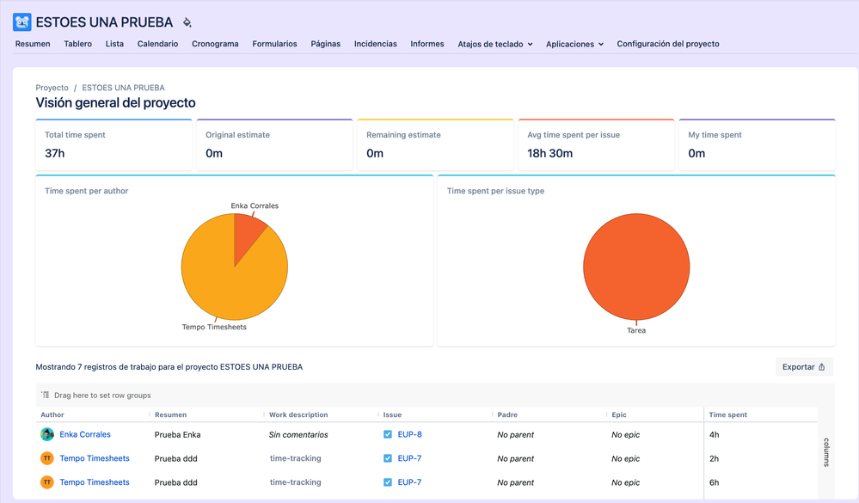Open the EUP-8 issue link
Viewport: 859px width, 503px height.
coord(409,435)
